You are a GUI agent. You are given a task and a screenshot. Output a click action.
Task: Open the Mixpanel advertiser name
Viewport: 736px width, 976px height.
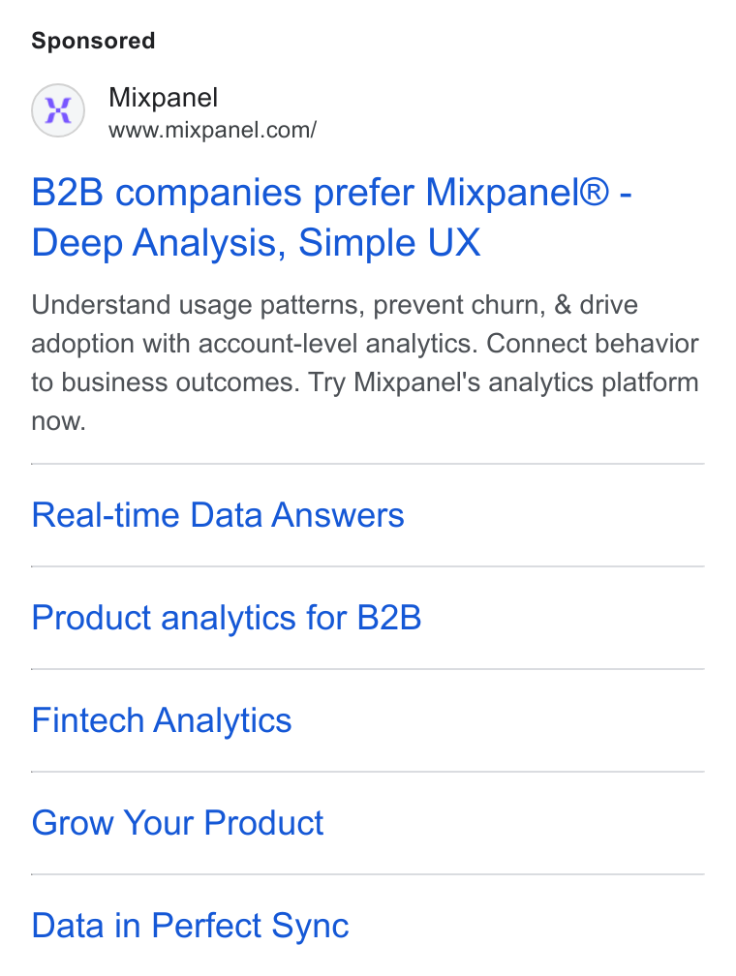163,98
